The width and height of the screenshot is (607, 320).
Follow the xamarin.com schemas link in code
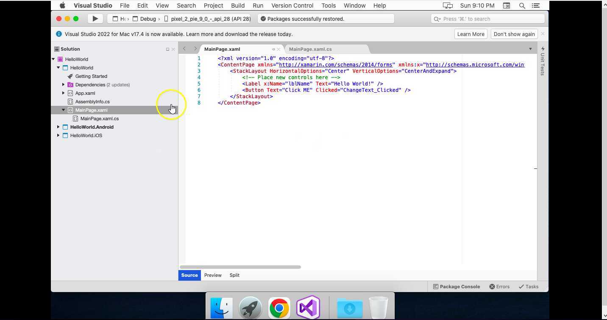click(x=335, y=65)
